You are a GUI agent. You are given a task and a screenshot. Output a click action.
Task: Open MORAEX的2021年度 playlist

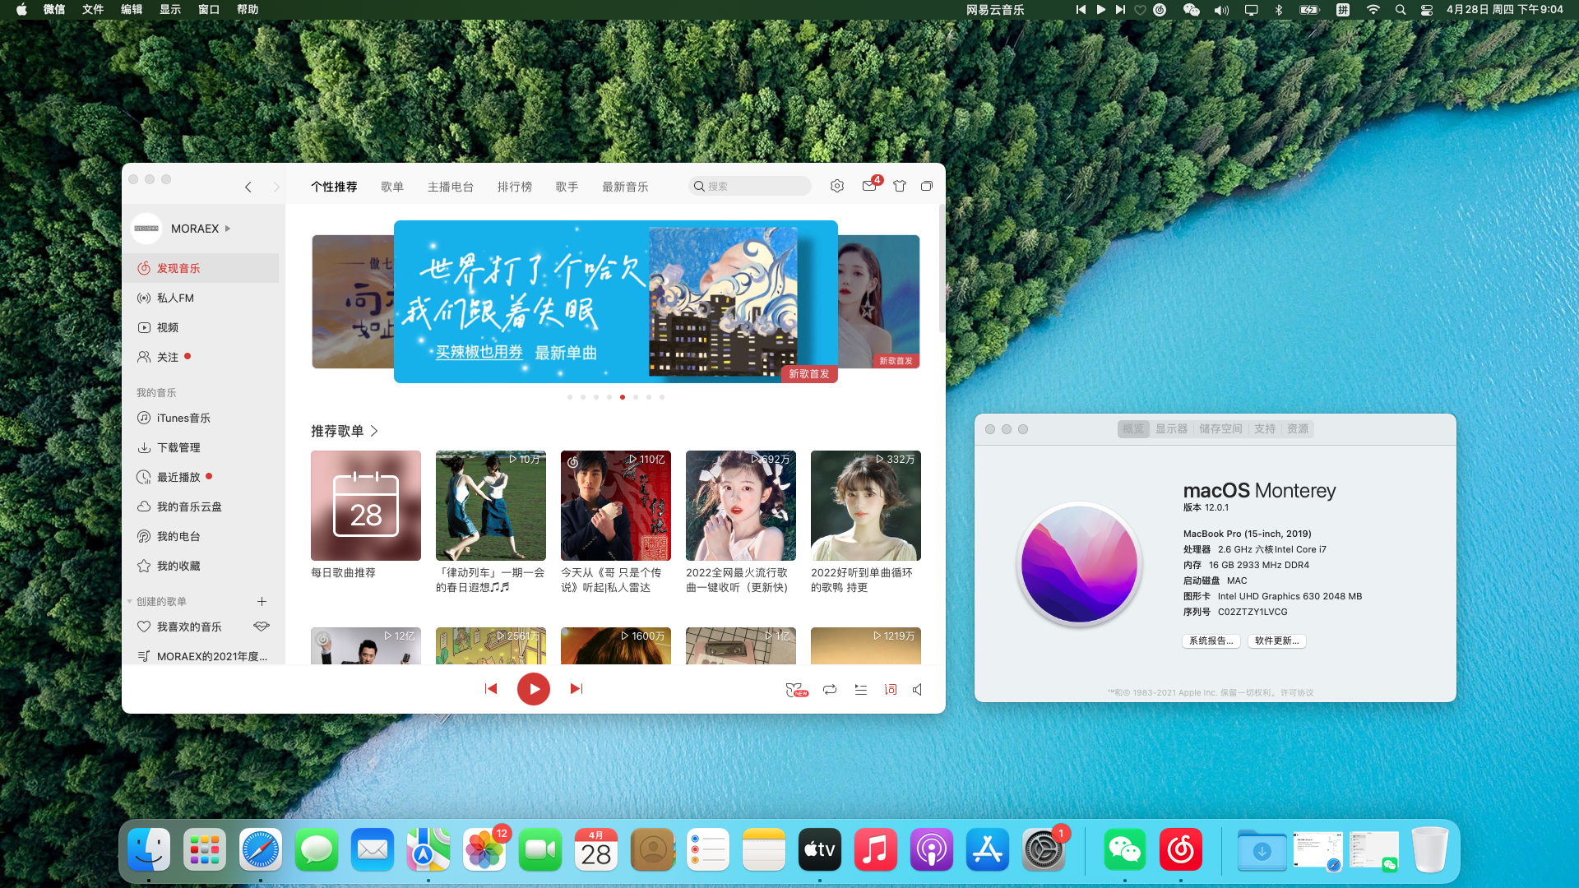click(x=201, y=656)
